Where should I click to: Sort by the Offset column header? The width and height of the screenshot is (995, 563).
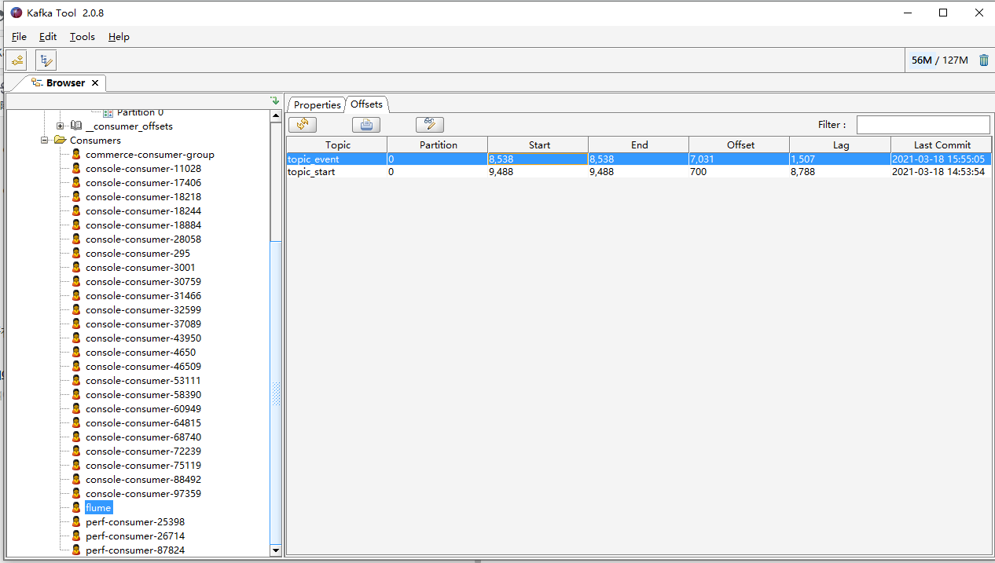[x=740, y=144]
